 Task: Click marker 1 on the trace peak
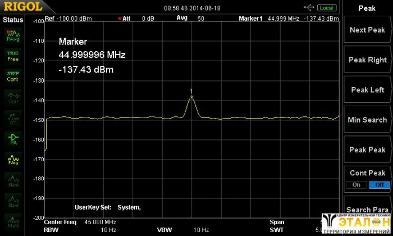click(191, 96)
